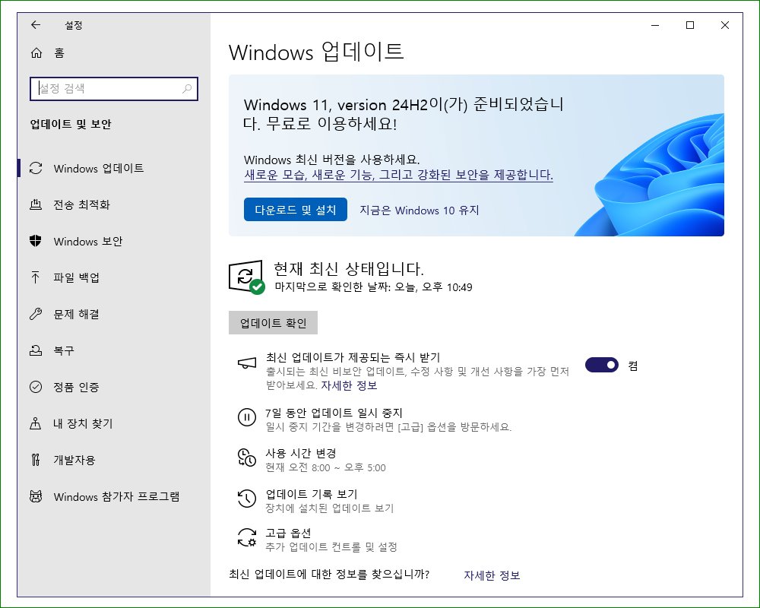This screenshot has width=760, height=608.
Task: Click 자세한 정보 link at bottom
Action: 492,575
